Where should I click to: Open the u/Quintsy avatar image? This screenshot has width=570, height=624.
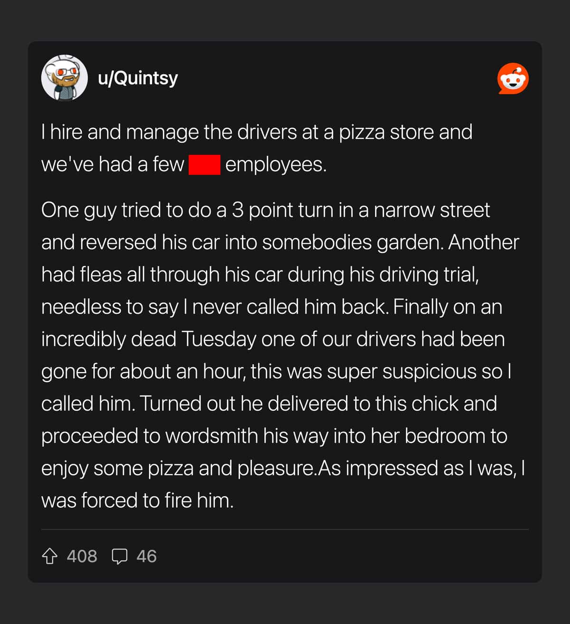(65, 78)
